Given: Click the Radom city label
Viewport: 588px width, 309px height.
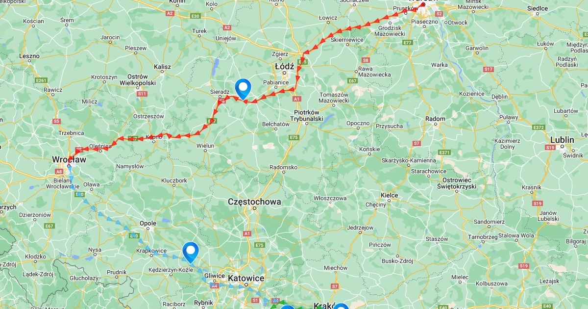Looking at the screenshot, I should point(435,119).
